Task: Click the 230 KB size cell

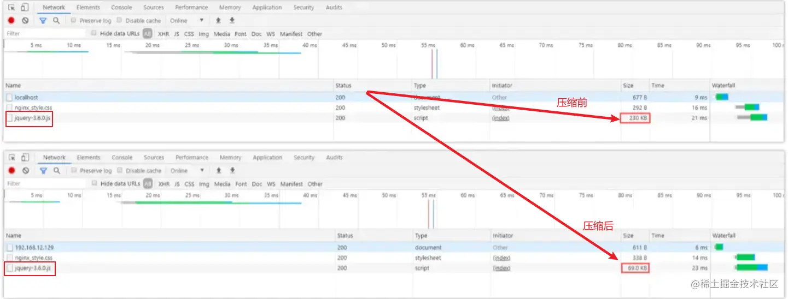Action: pos(635,118)
